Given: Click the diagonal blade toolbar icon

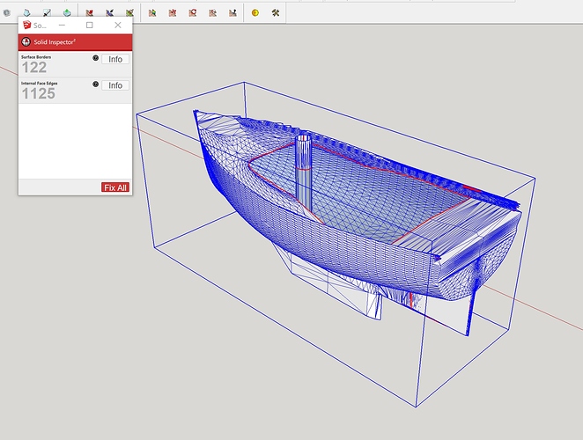Looking at the screenshot, I should [47, 13].
